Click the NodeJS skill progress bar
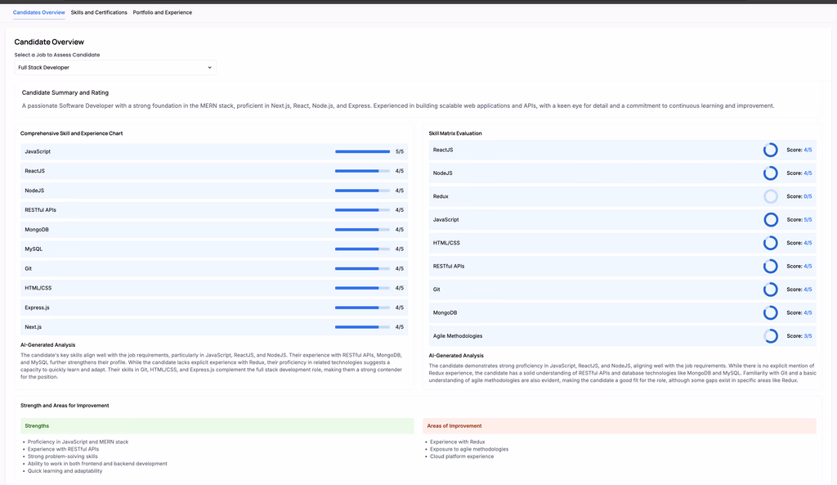This screenshot has height=485, width=837. pos(362,191)
